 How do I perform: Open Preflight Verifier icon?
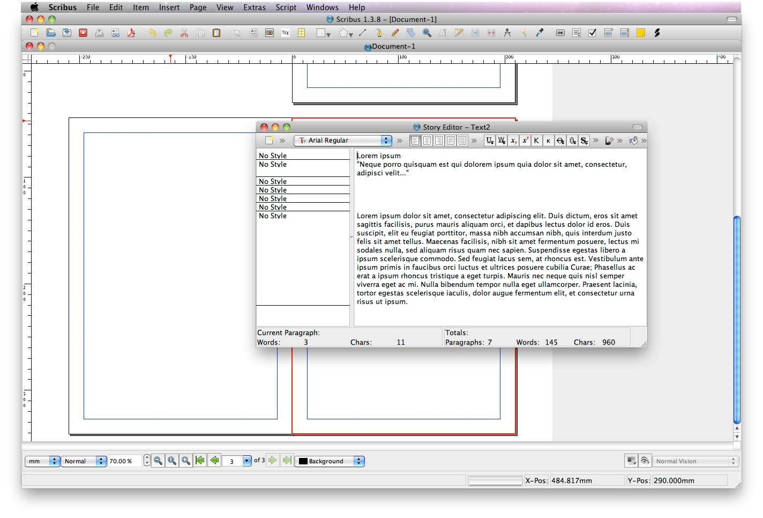coord(115,33)
